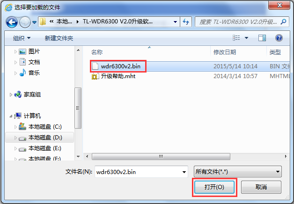Expand the 家庭组 tree node
Image resolution: width=294 pixels, height=204 pixels.
pos(11,95)
